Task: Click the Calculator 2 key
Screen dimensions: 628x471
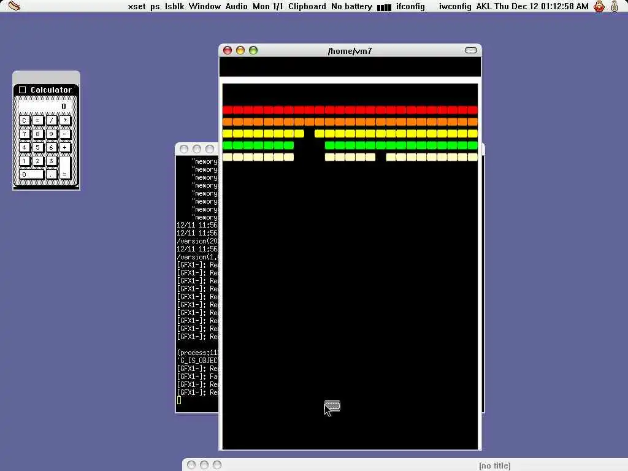Action: pyautogui.click(x=37, y=161)
